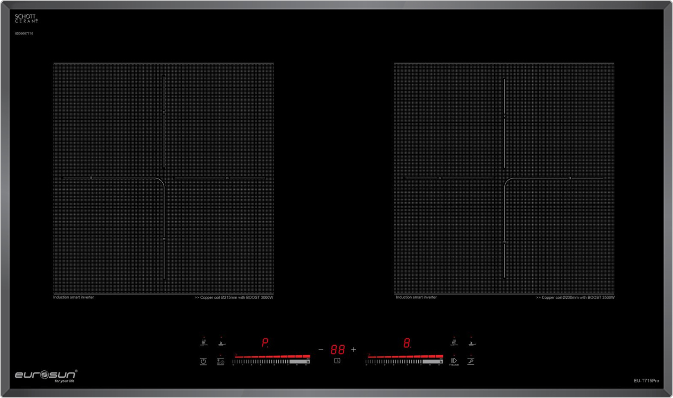Screen dimensions: 673x398
Task: Click the Schott Ceran logo
Action: (x=26, y=19)
